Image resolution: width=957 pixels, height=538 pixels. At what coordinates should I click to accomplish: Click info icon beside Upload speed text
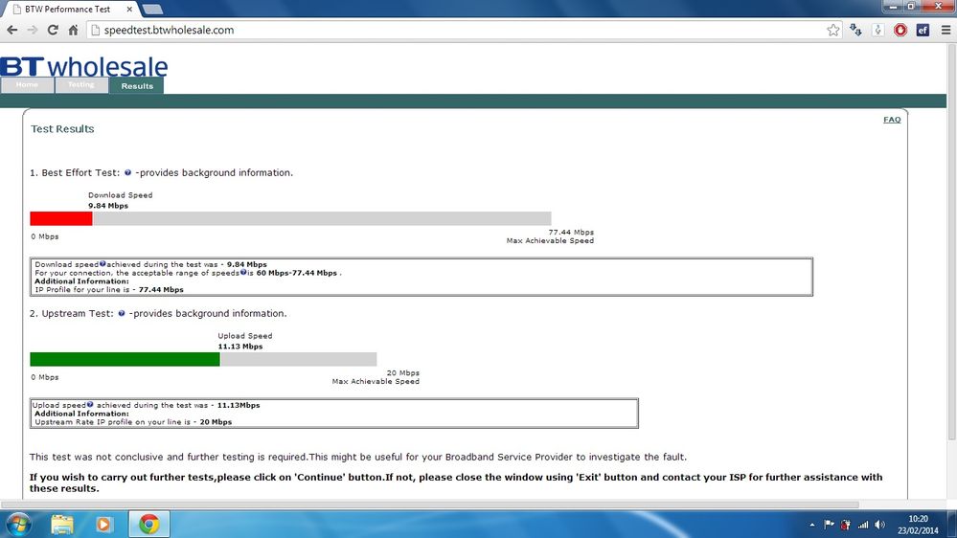pos(90,404)
